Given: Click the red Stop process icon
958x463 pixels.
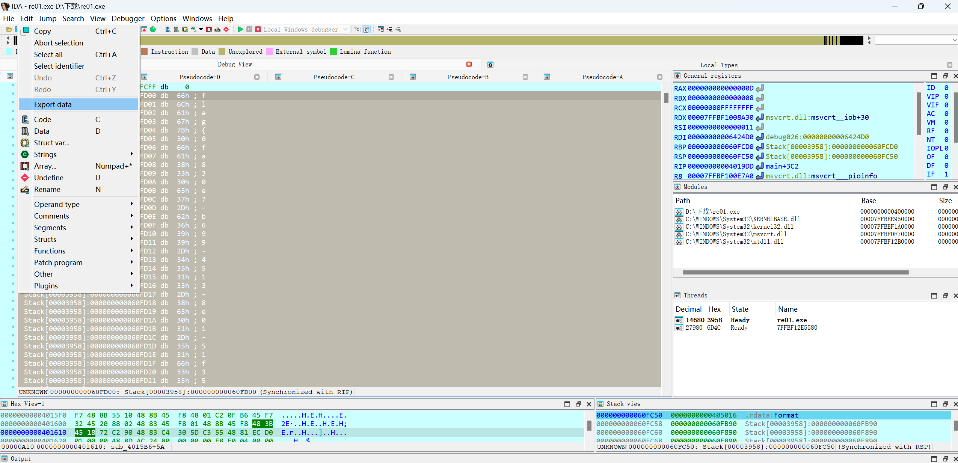Looking at the screenshot, I should 258,29.
